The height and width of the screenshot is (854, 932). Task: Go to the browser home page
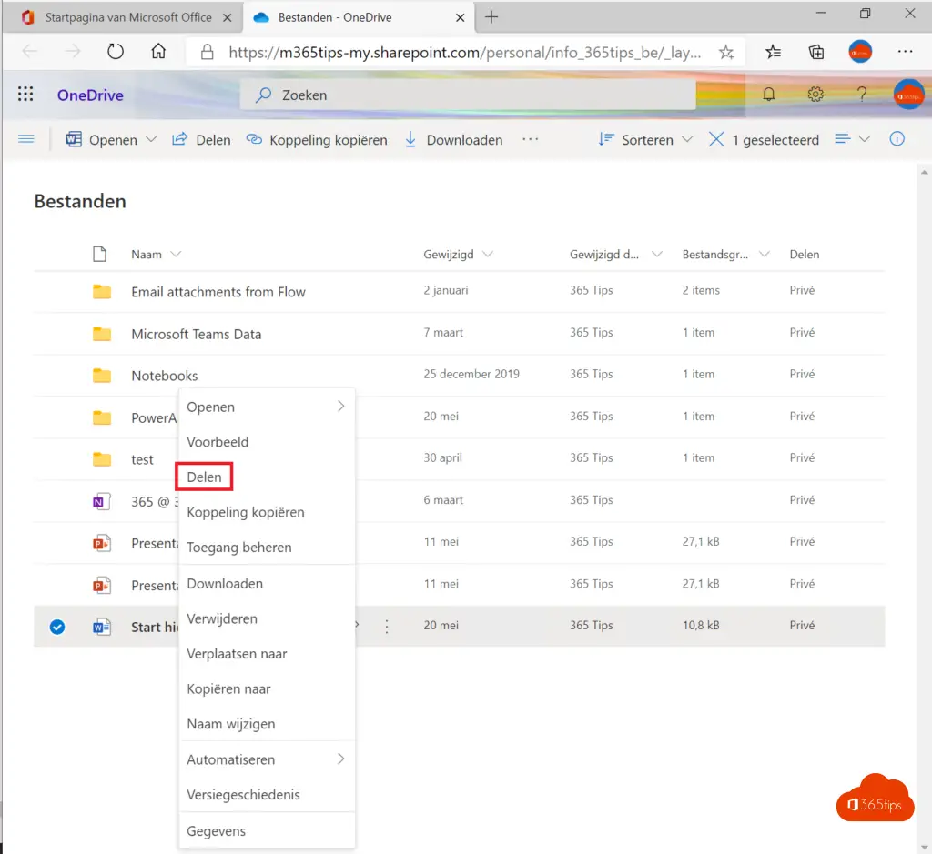pyautogui.click(x=158, y=52)
